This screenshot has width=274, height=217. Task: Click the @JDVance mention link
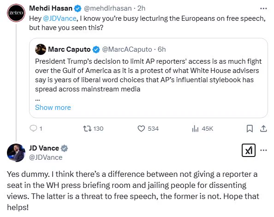tap(60, 18)
